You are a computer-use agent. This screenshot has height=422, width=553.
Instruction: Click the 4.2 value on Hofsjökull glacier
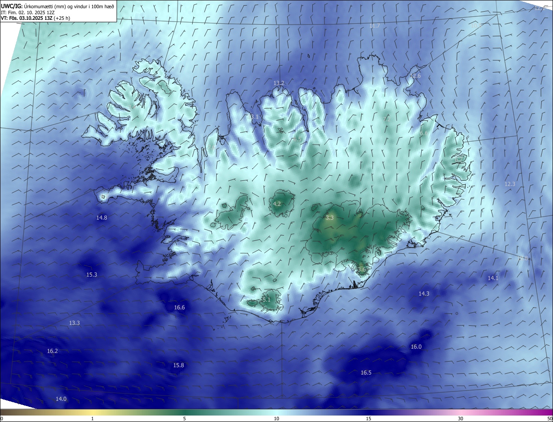(277, 204)
